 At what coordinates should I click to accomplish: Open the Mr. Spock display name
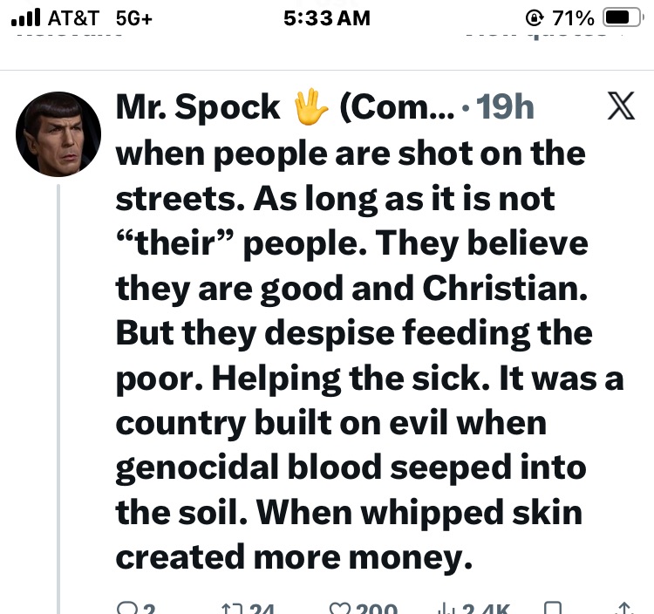(x=198, y=107)
